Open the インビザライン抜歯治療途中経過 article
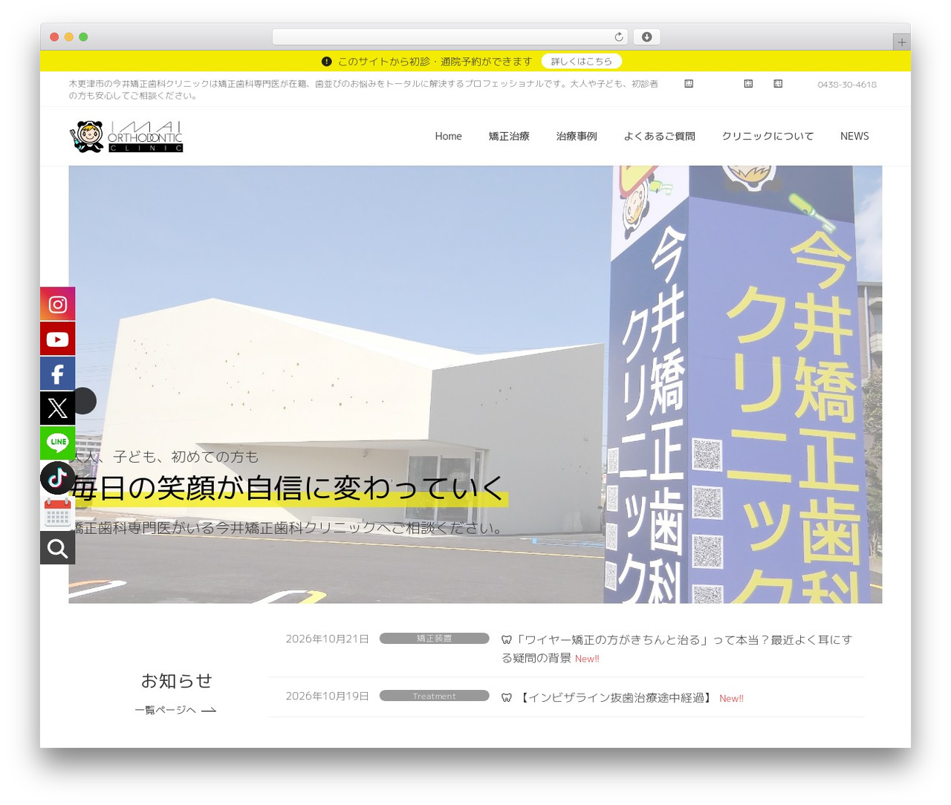 615,698
